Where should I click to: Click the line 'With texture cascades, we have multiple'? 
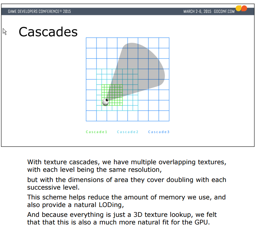click(x=127, y=162)
